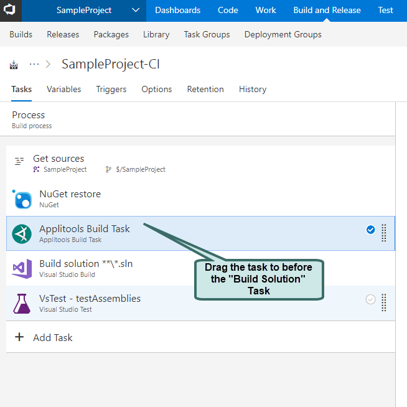This screenshot has height=407, width=407.
Task: Click the Visual Studio Build icon
Action: (22, 269)
